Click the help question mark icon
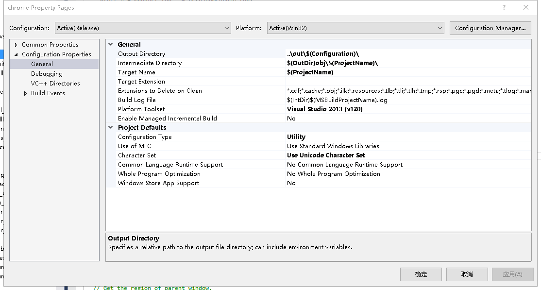Image resolution: width=541 pixels, height=290 pixels. pyautogui.click(x=504, y=7)
